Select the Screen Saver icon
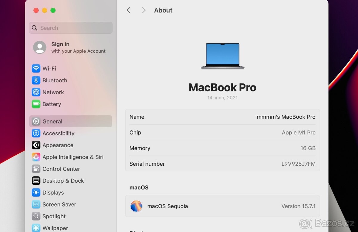This screenshot has width=358, height=232. [36, 204]
